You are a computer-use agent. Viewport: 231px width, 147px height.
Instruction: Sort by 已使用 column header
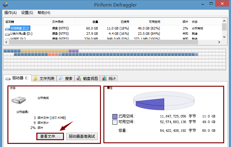click(115, 22)
